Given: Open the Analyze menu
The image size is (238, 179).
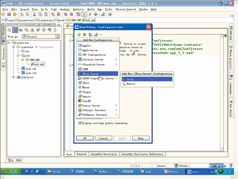Looking at the screenshot, I should tap(65, 9).
